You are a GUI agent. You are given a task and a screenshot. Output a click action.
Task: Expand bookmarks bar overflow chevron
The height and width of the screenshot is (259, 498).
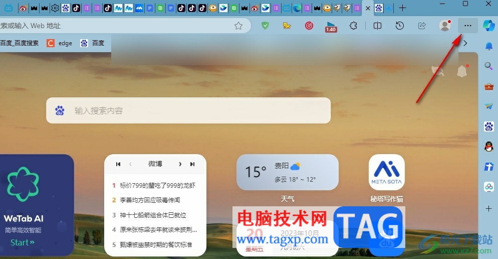465,43
